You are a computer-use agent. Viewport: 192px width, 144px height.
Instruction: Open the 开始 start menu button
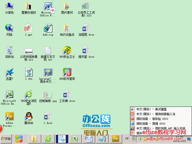coord(6,139)
